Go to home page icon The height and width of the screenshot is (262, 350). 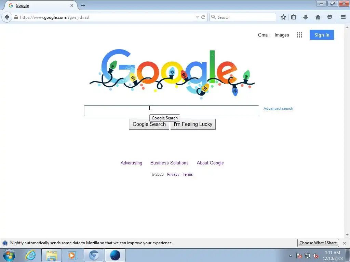318,17
